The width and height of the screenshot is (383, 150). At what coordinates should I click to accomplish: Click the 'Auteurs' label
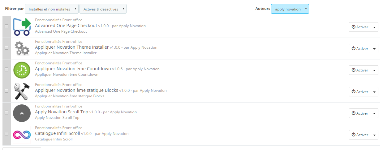point(263,9)
